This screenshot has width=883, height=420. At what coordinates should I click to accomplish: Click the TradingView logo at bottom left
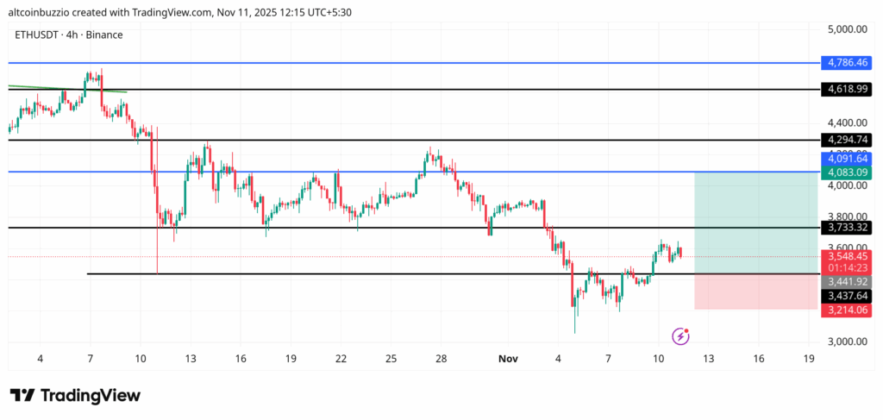tap(75, 395)
